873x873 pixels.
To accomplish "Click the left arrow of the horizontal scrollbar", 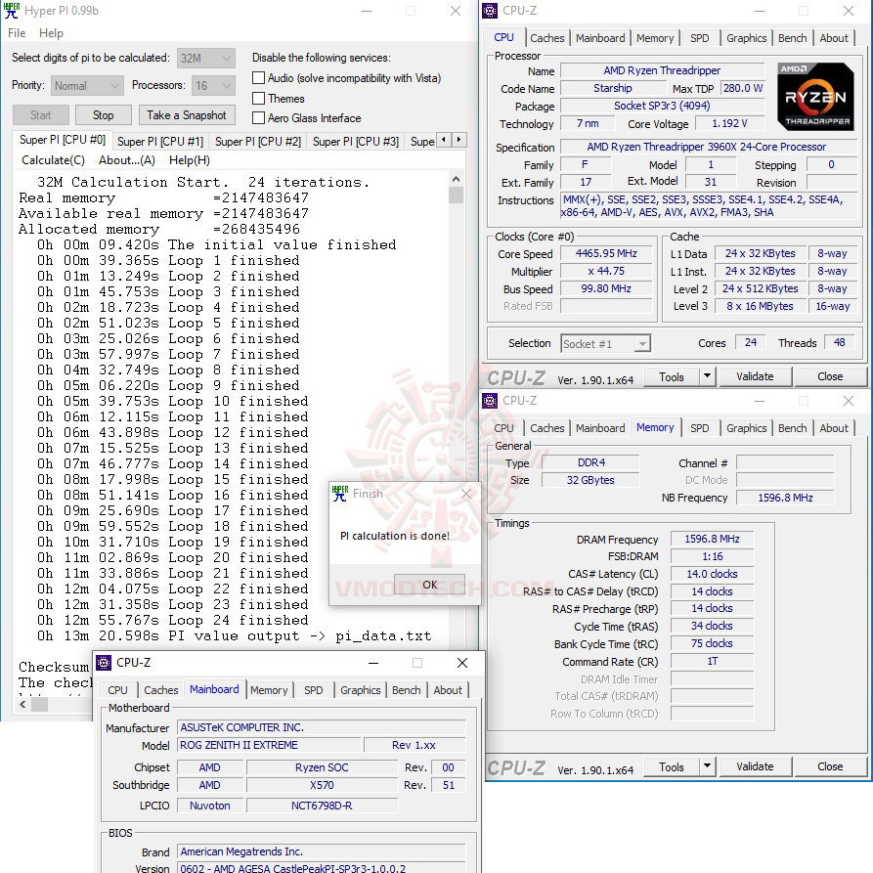I will (x=22, y=704).
